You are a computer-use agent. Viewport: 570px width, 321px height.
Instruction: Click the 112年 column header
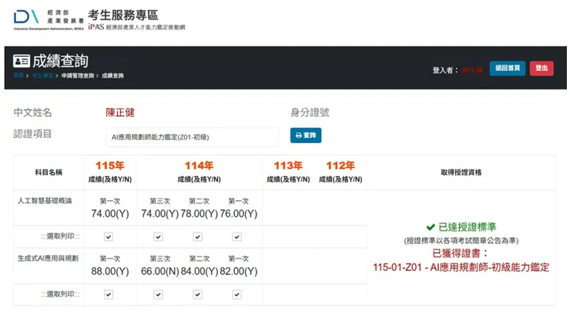click(340, 166)
